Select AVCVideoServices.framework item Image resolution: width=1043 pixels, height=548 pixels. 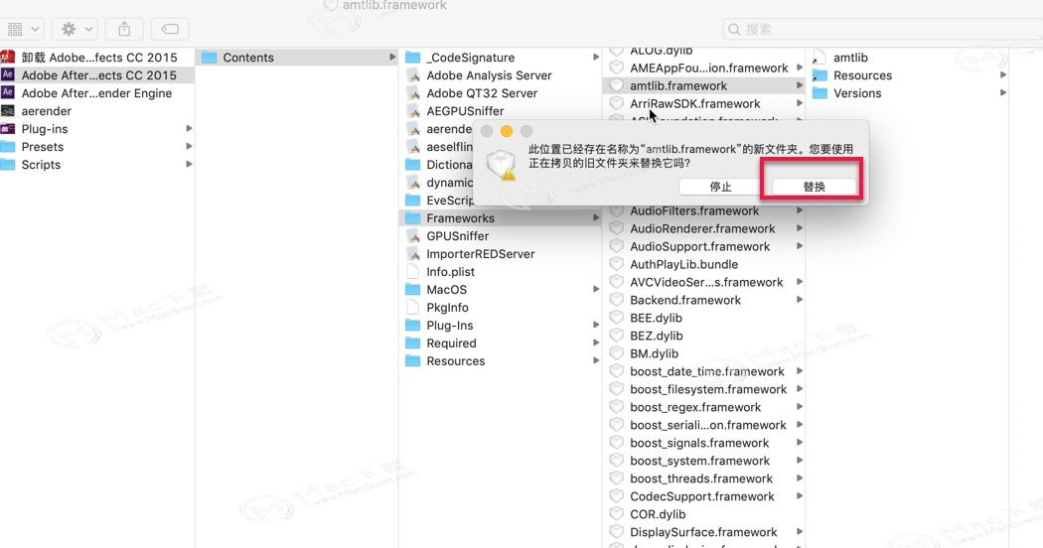click(x=705, y=282)
